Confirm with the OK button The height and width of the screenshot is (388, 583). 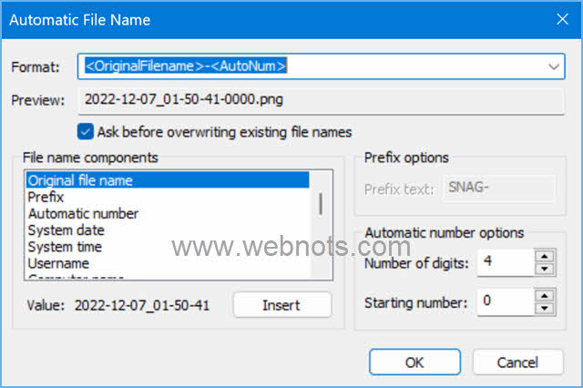pos(414,362)
